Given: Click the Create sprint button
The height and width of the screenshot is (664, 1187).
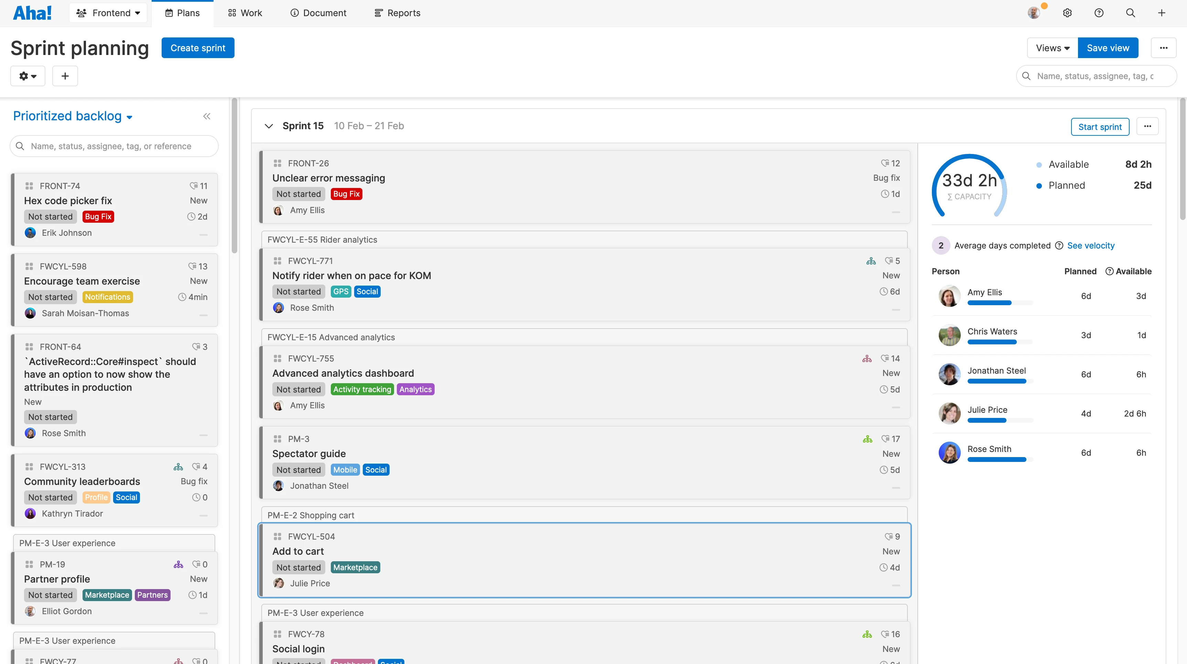Looking at the screenshot, I should click(x=198, y=47).
